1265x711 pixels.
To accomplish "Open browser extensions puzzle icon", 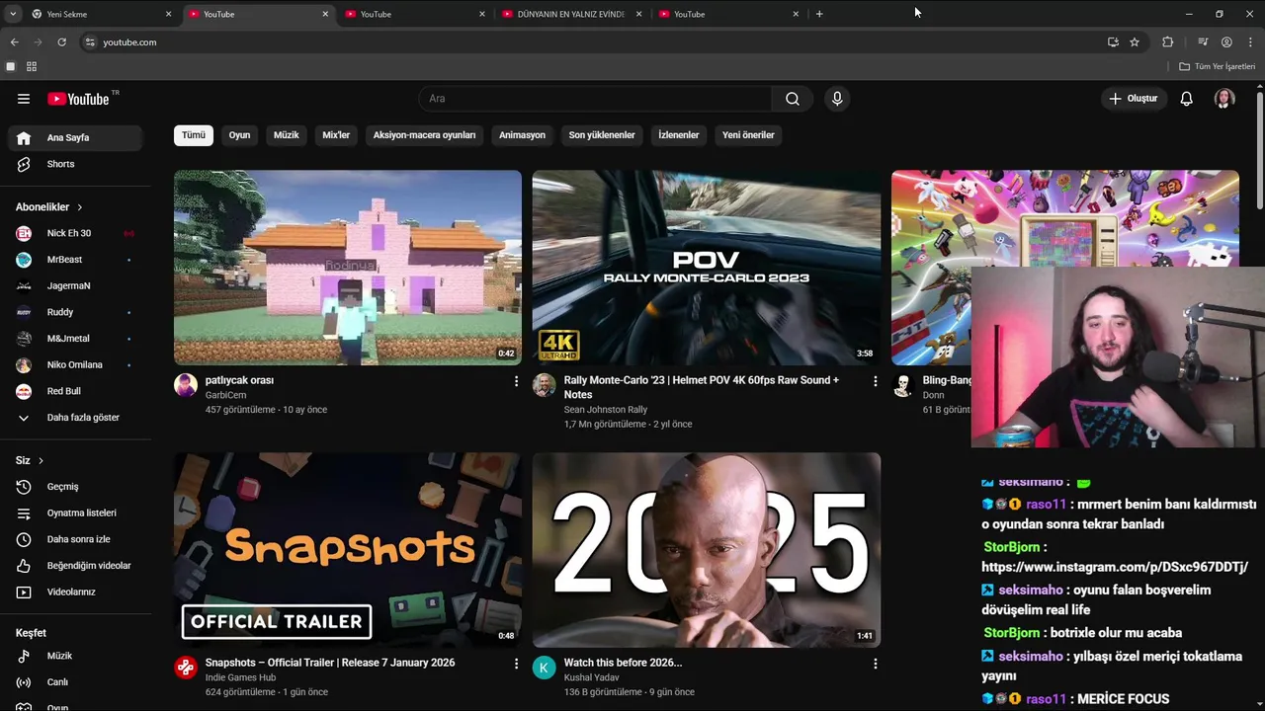I will click(x=1167, y=42).
